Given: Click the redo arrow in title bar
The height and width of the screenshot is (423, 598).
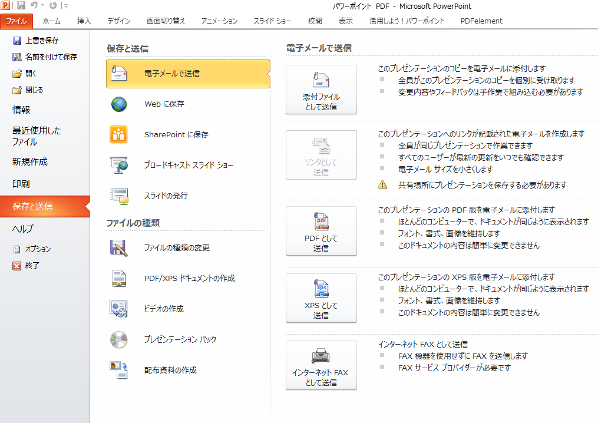Looking at the screenshot, I should point(54,5).
